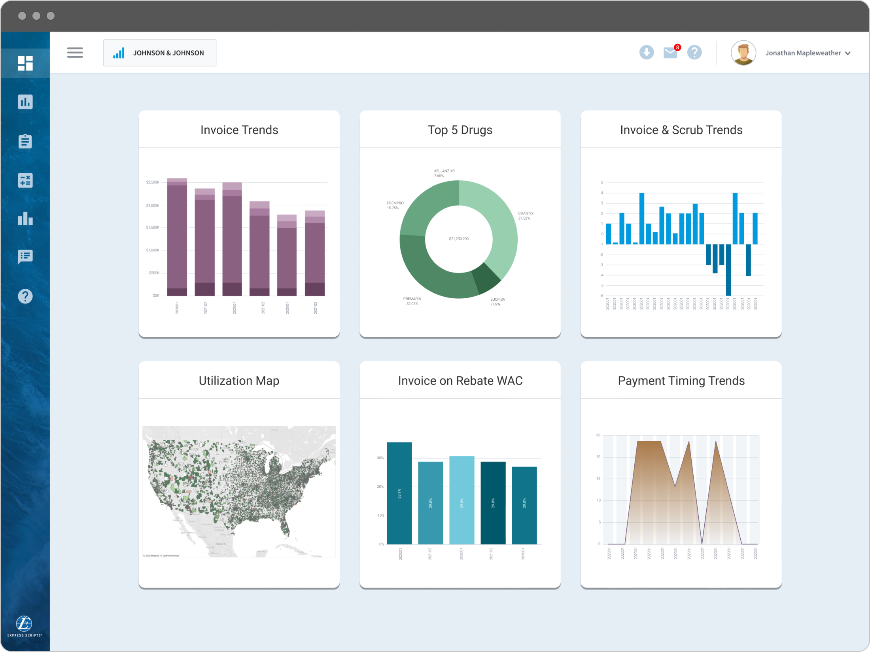
Task: Open the Top 5 Drugs card title
Action: click(460, 130)
